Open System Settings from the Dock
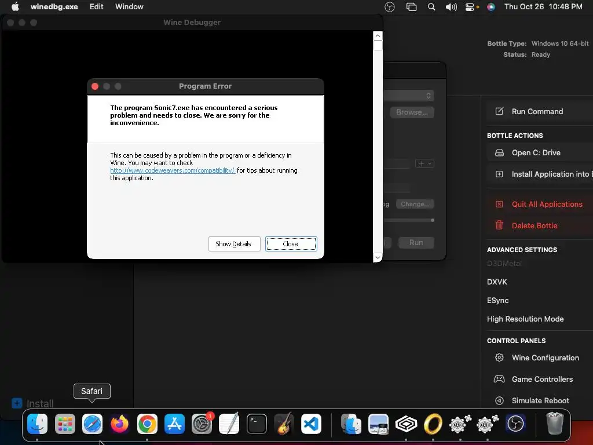The height and width of the screenshot is (445, 593). tap(202, 424)
